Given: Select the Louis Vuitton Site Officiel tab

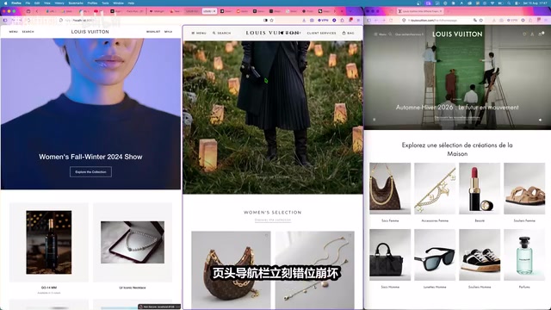Looking at the screenshot, I should 420,11.
